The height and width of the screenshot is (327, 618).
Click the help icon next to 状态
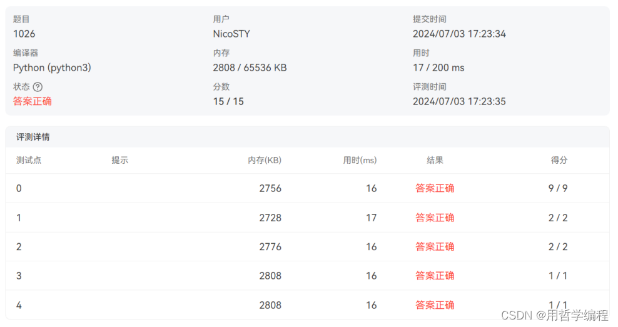point(38,87)
